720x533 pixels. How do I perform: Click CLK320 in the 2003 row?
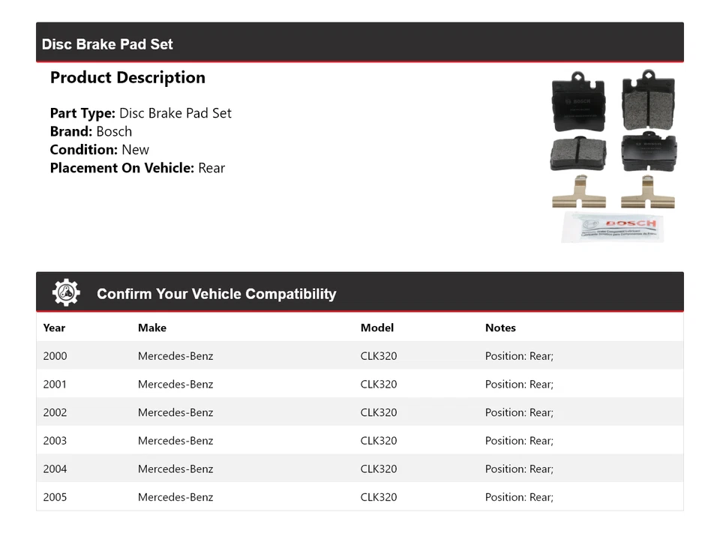tap(379, 441)
